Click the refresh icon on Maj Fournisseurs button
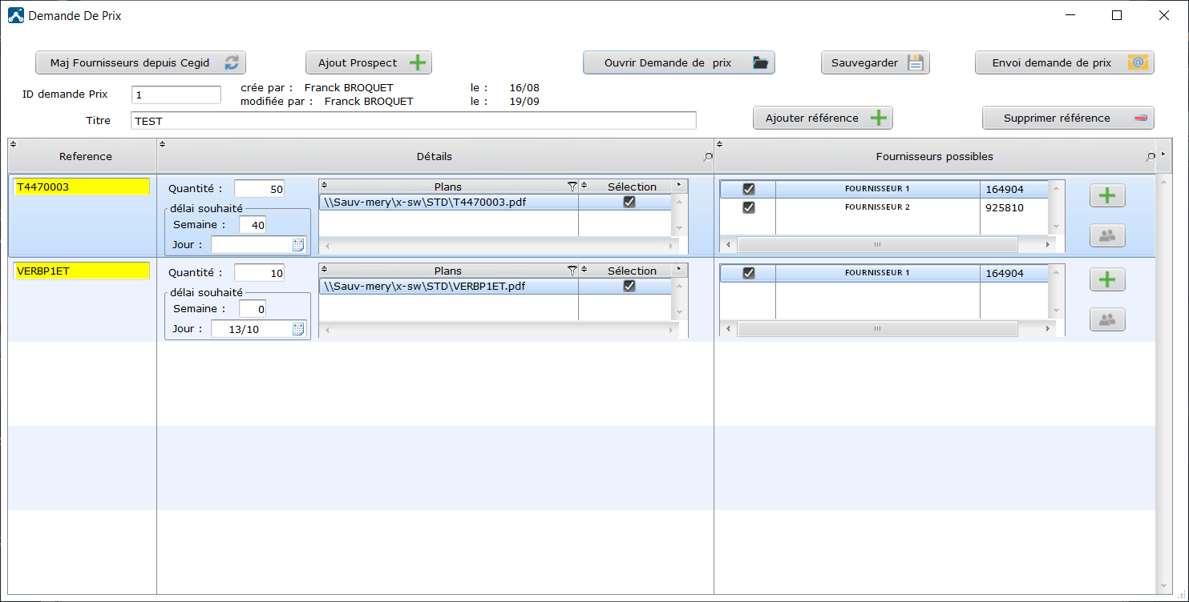The image size is (1189, 602). point(231,62)
